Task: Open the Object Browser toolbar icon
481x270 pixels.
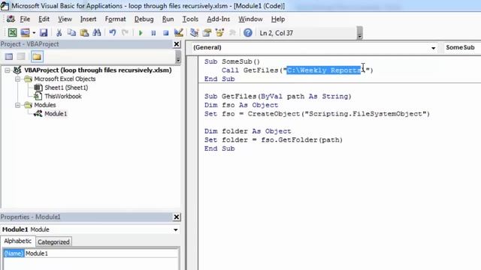Action: (x=219, y=33)
